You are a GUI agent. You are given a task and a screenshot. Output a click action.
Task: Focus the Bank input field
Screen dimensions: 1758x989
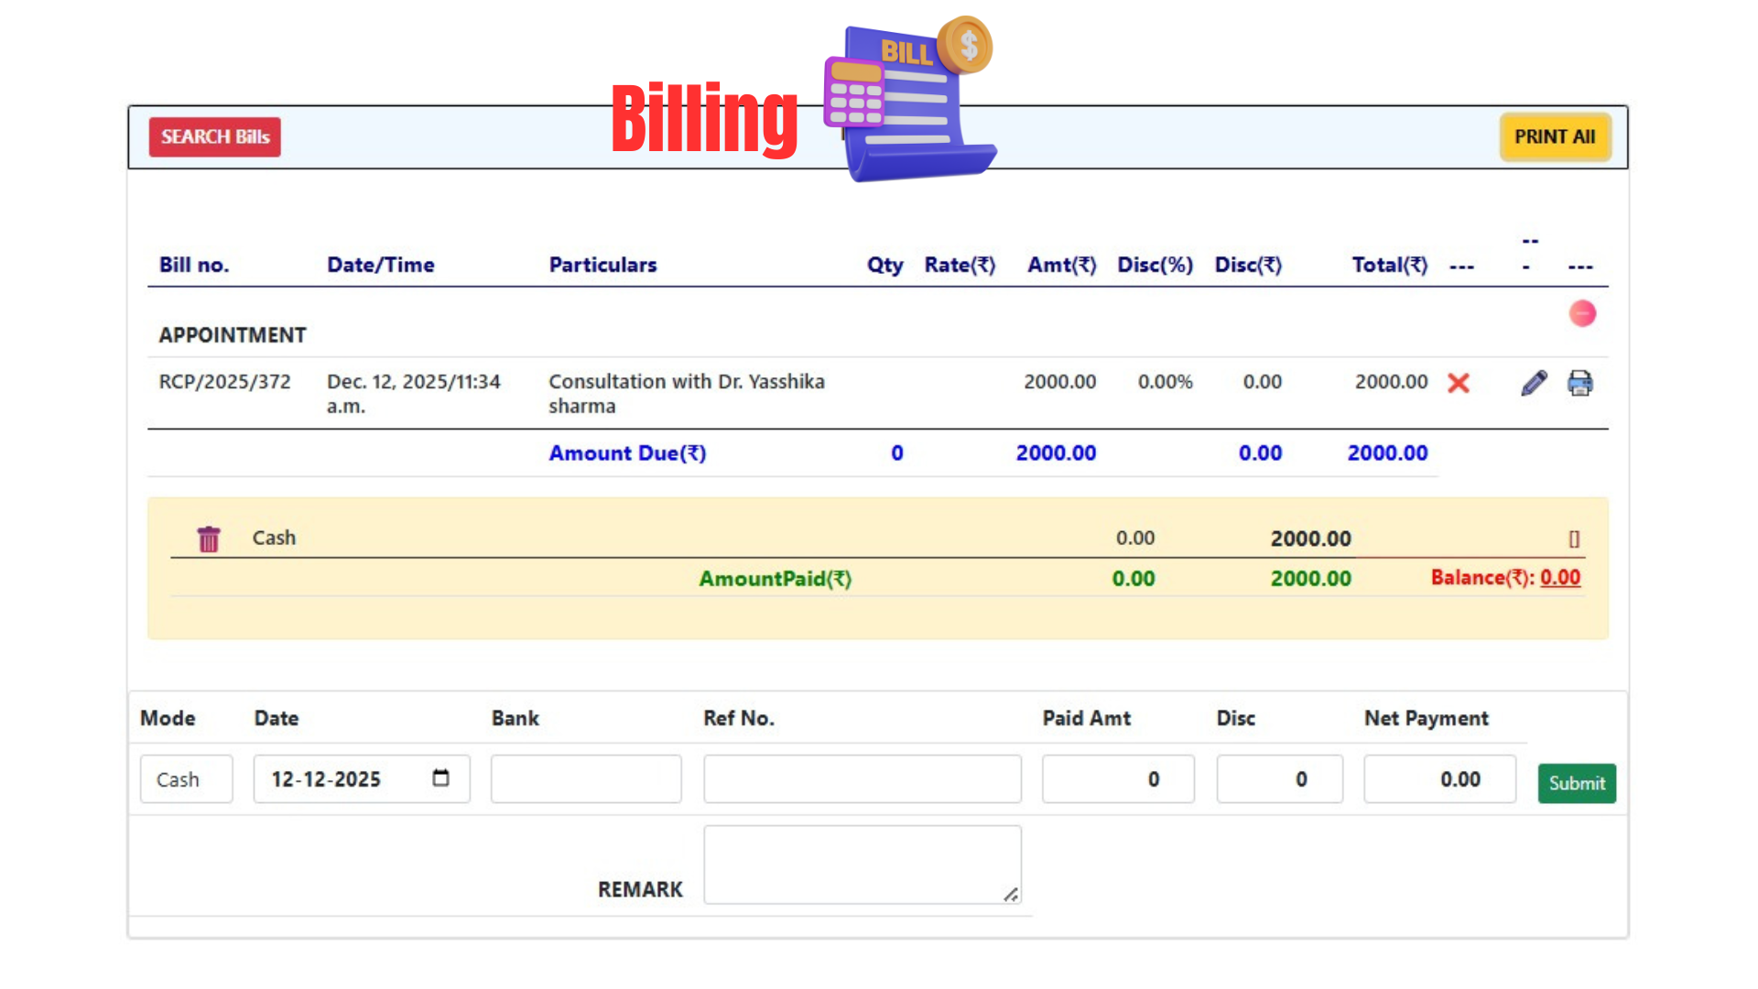(586, 779)
